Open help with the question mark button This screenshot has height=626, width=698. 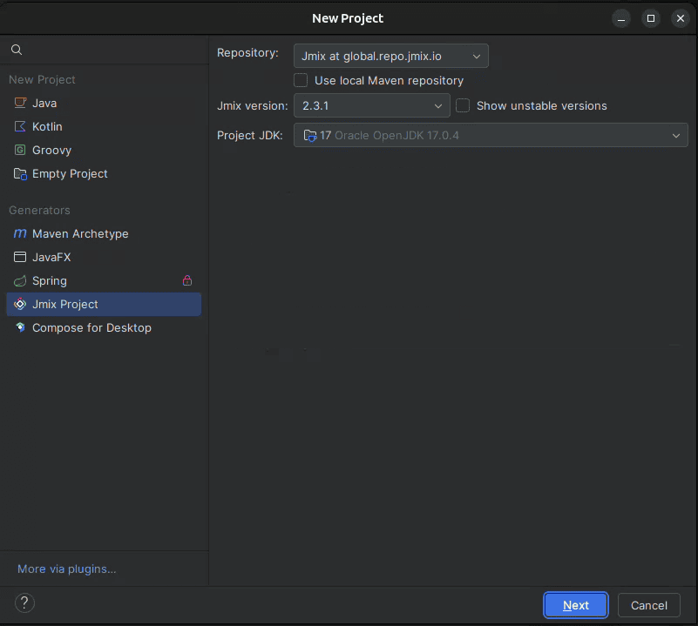click(x=24, y=602)
